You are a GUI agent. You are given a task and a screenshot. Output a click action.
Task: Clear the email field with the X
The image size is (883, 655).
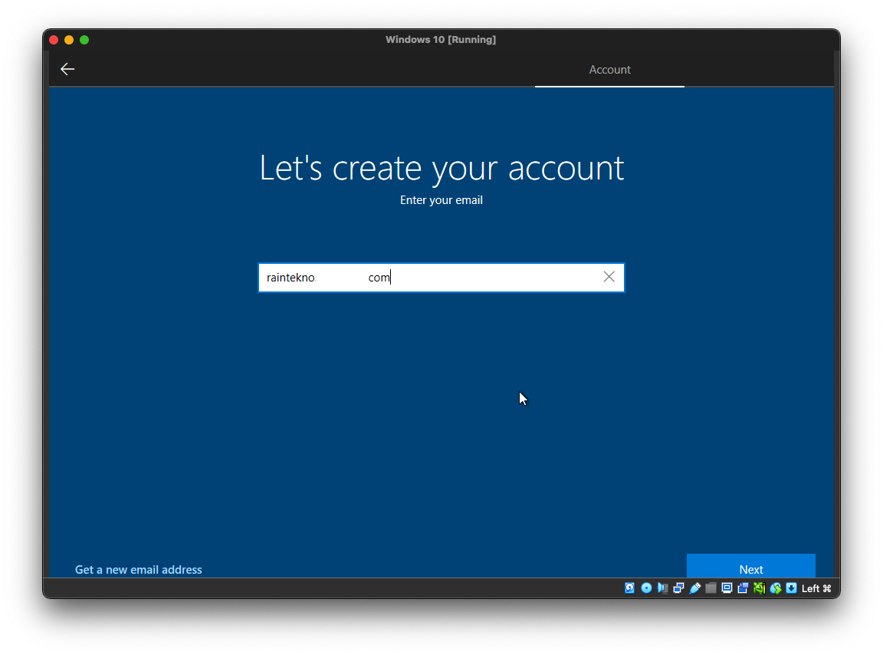click(609, 277)
